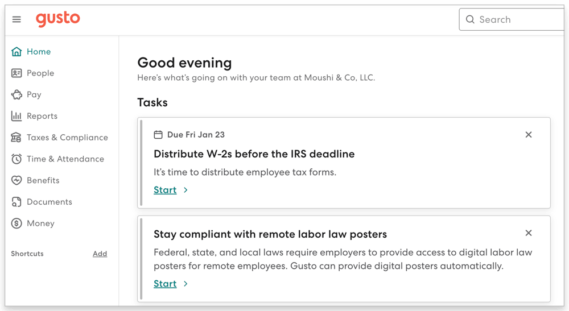Add a new sidebar shortcut
This screenshot has width=569, height=311.
100,254
